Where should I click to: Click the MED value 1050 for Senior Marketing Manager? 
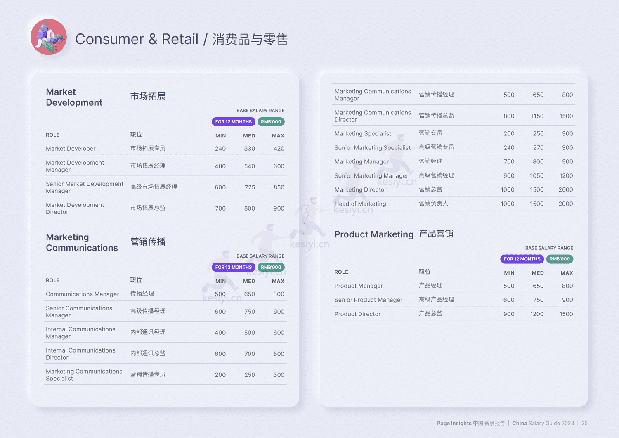pos(537,176)
